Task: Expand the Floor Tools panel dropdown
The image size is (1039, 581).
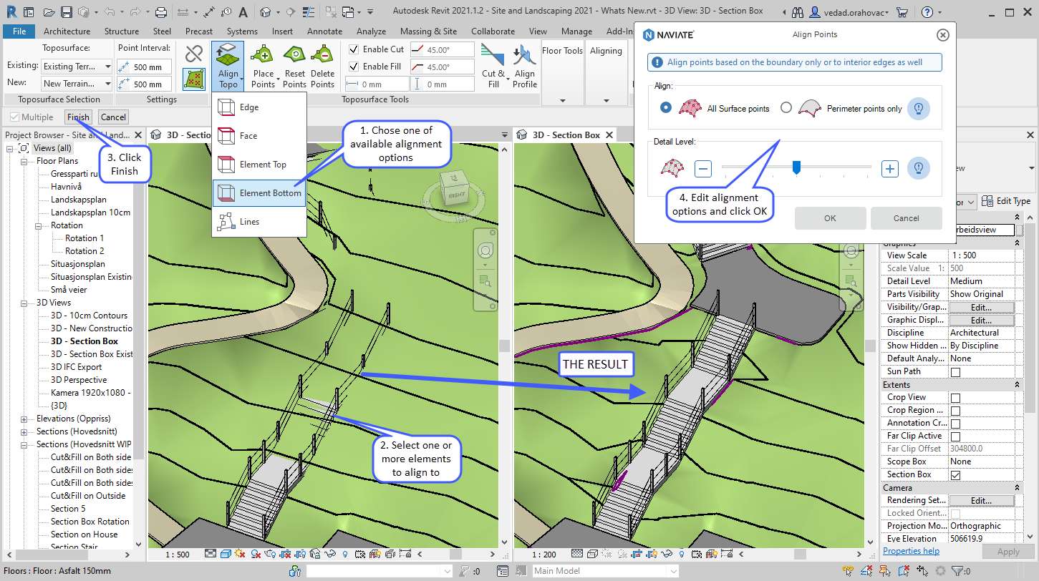Action: pos(563,101)
